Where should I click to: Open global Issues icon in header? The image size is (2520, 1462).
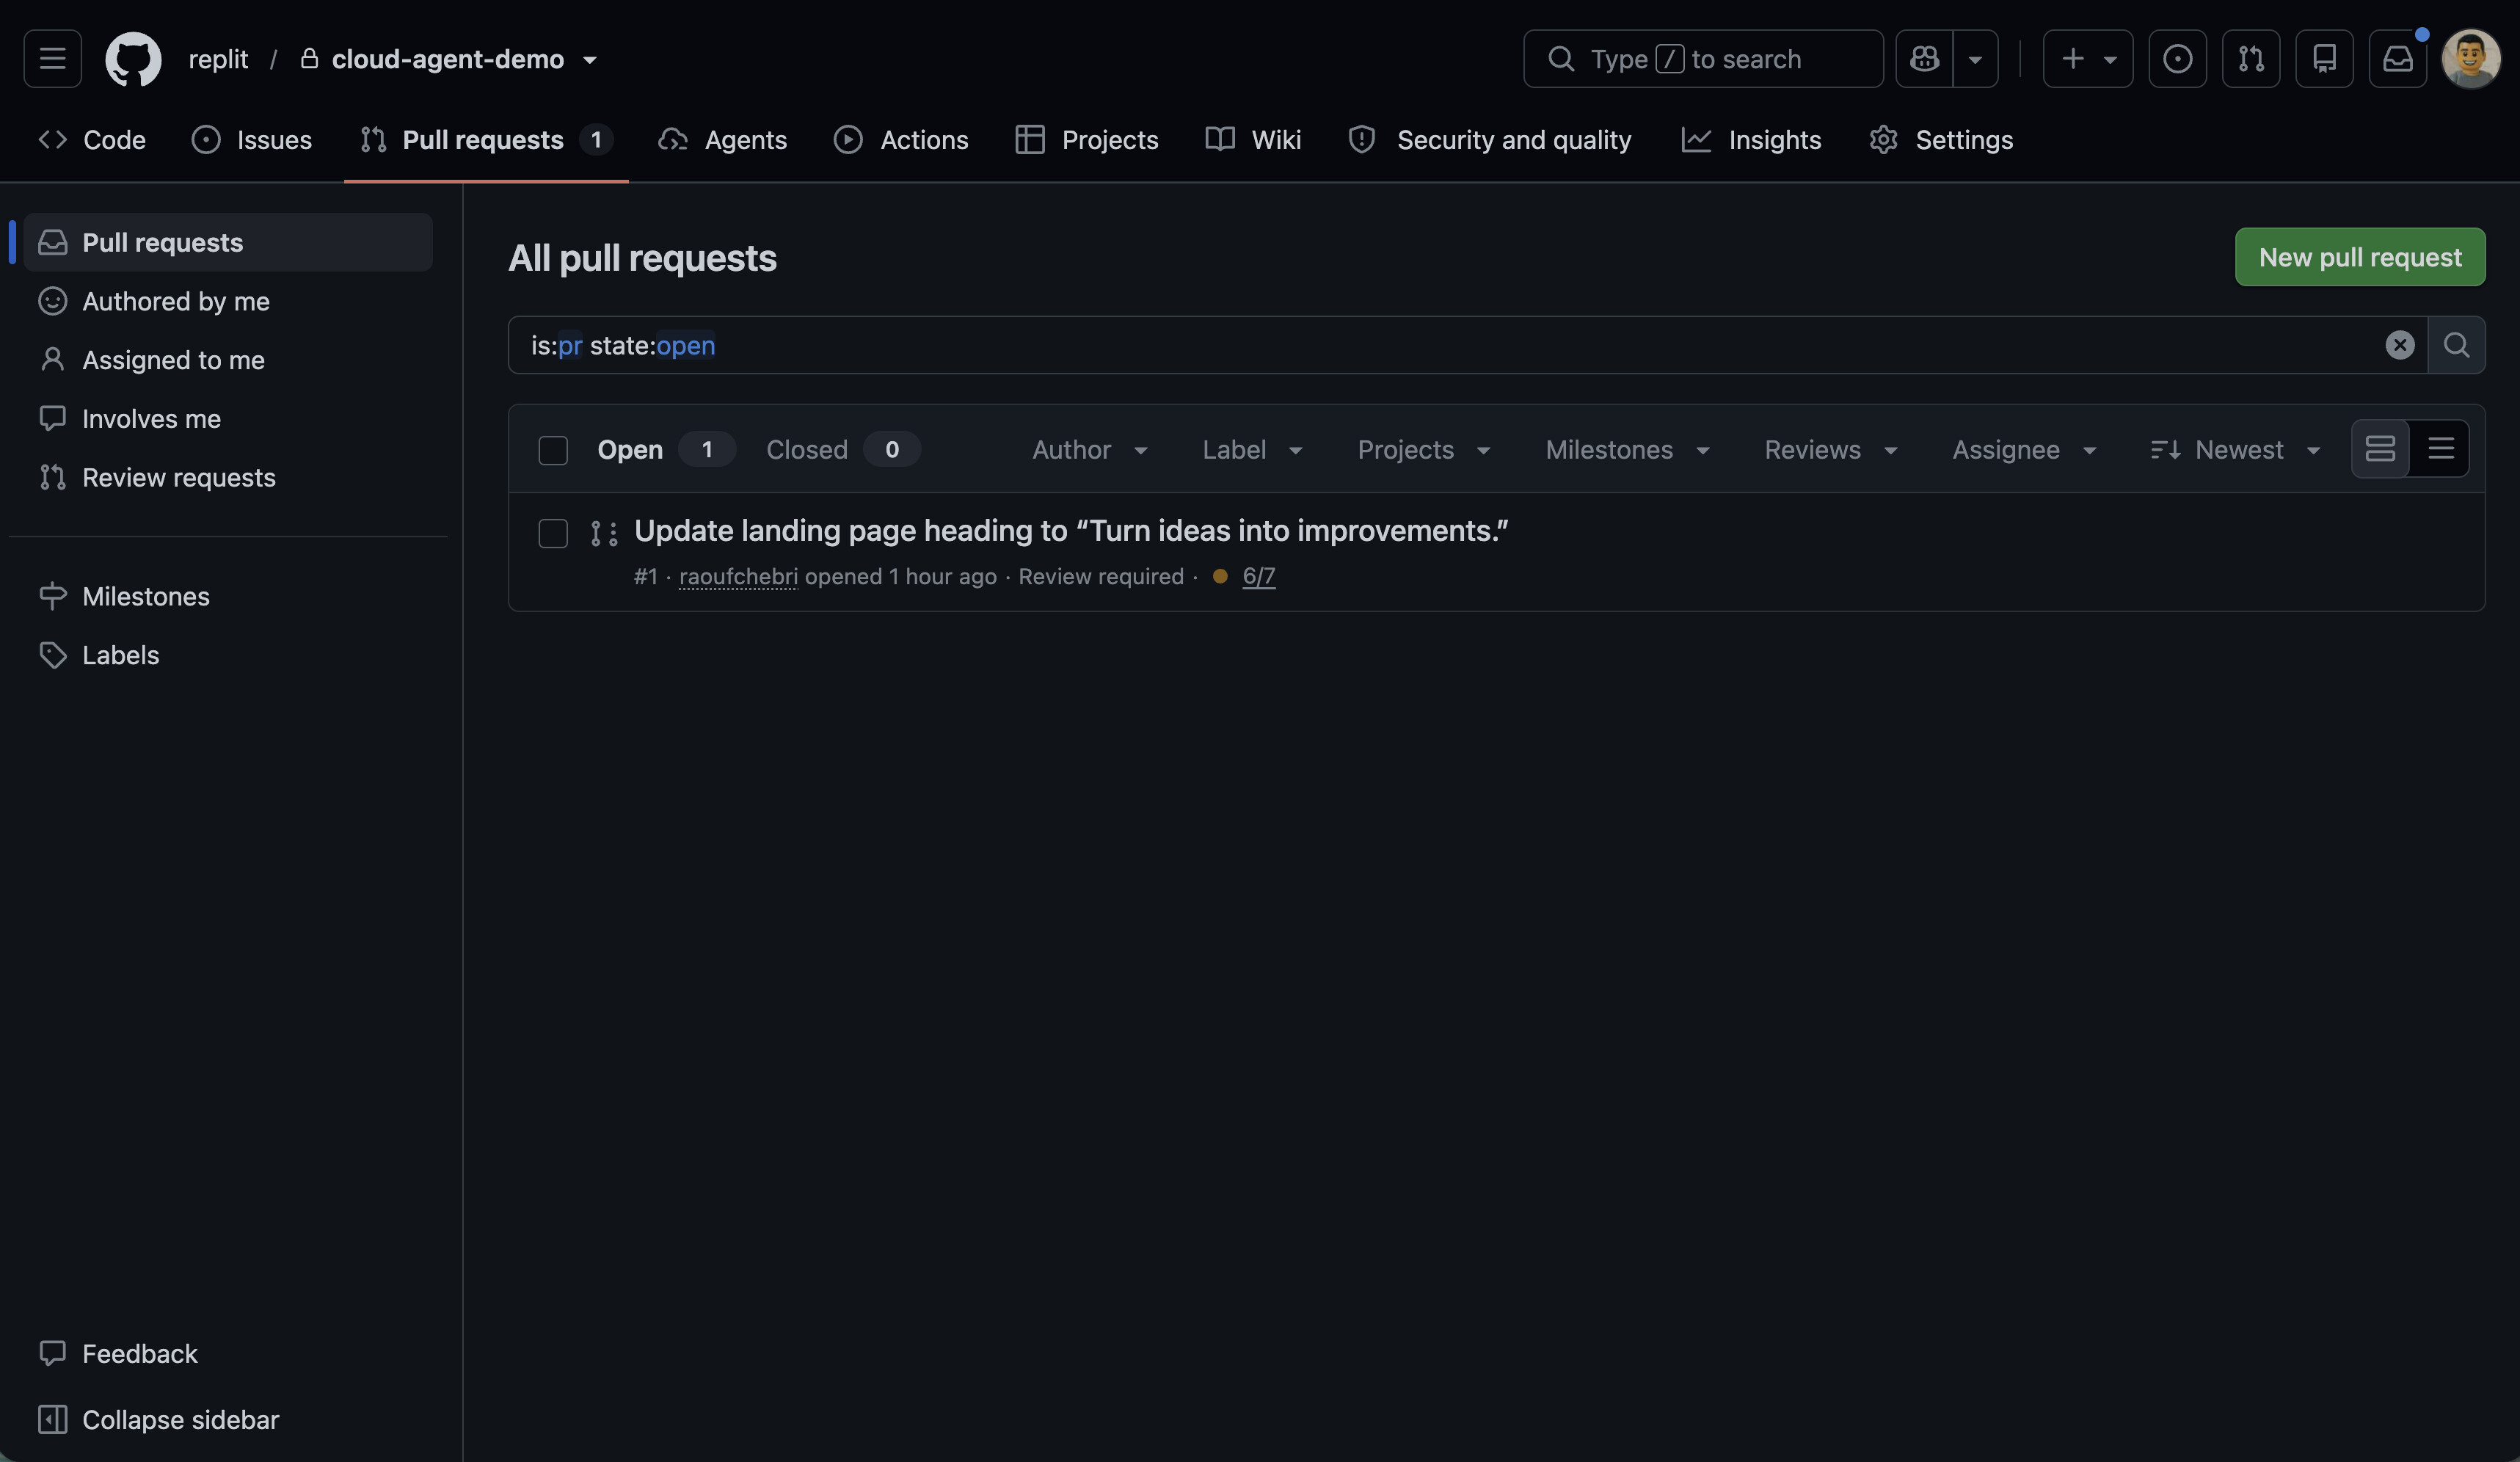tap(2178, 59)
